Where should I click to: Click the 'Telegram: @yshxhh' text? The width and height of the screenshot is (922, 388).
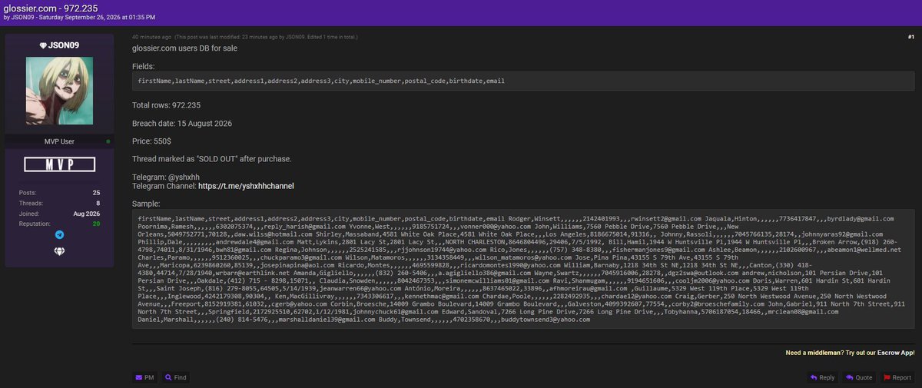[165, 177]
